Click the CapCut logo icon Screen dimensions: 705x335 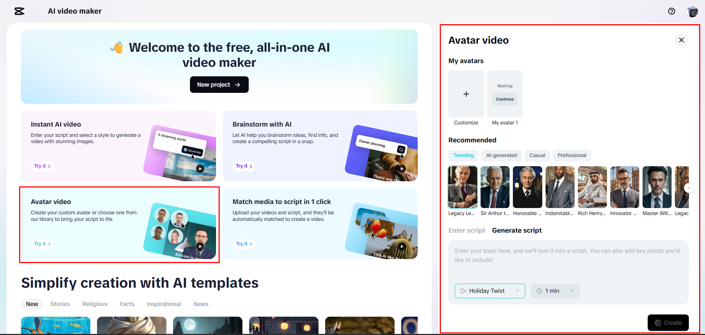coord(19,11)
